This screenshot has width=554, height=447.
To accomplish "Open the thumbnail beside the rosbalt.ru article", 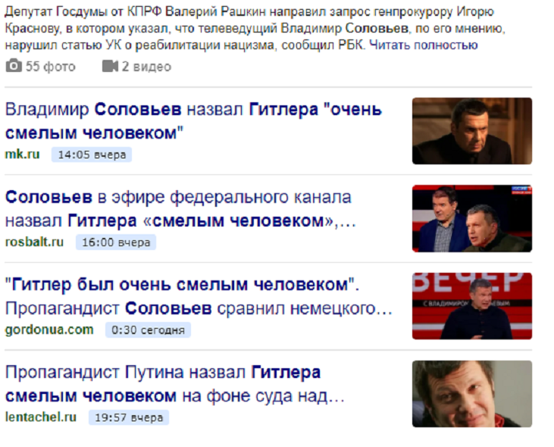I will (471, 218).
